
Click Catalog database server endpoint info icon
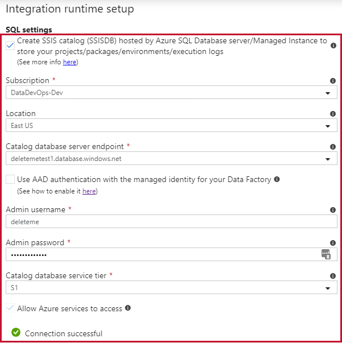coord(333,147)
